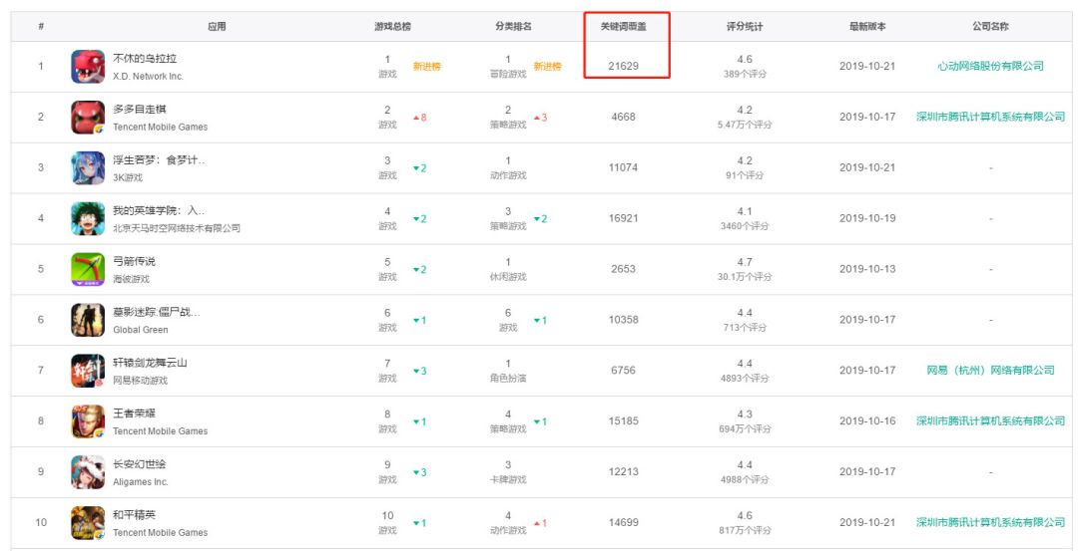Open the 墓影迷踪 zombie game icon
The image size is (1078, 551).
tap(88, 321)
